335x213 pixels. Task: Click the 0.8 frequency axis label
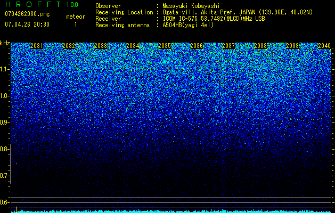pos(4,149)
